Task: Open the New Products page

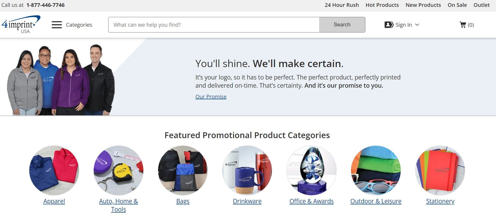Action: click(423, 5)
